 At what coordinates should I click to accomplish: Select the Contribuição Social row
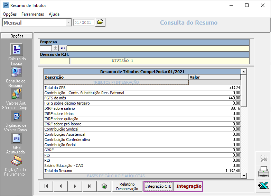coord(142,145)
